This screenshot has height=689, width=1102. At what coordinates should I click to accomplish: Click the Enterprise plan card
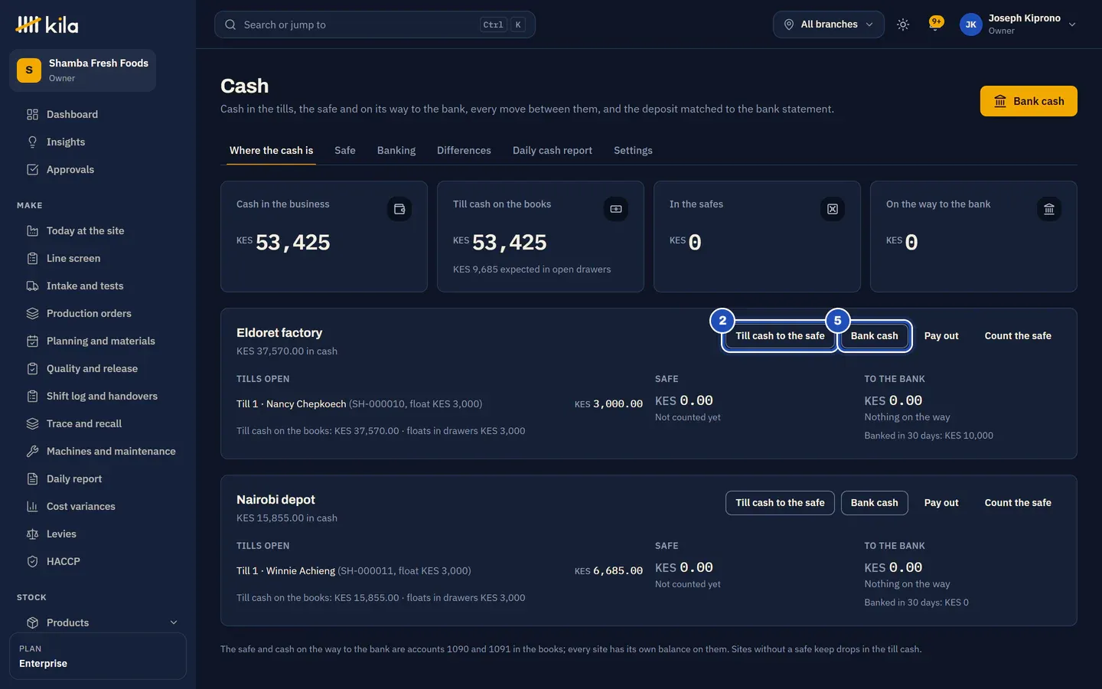(98, 656)
